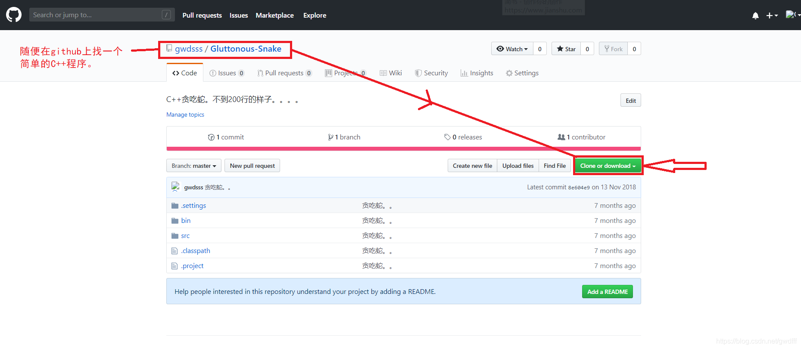Open commit author gwdsss in commit bar
The image size is (801, 349).
point(193,187)
